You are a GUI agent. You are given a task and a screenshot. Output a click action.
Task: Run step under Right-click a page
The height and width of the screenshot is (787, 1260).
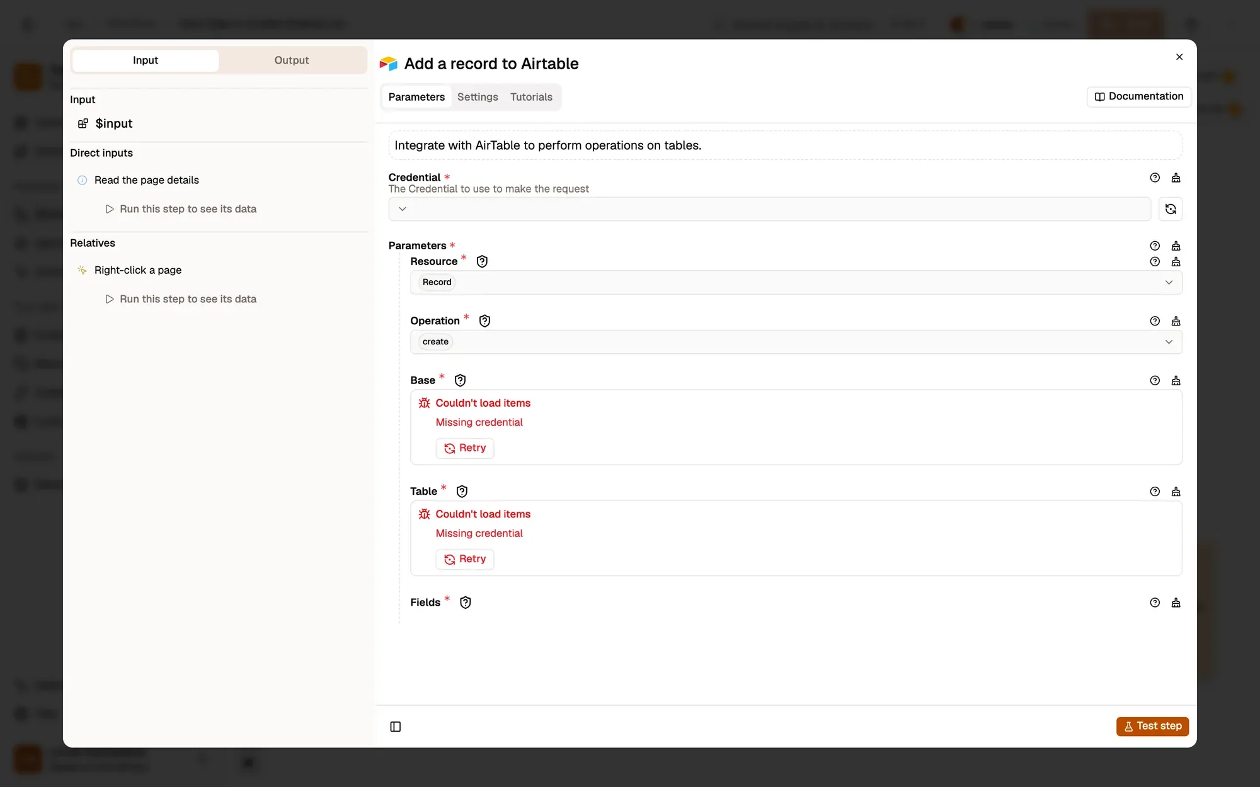[x=181, y=299]
